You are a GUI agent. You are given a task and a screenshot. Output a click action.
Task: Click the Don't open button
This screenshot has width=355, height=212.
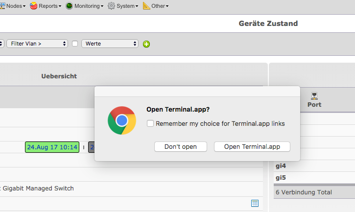181,147
